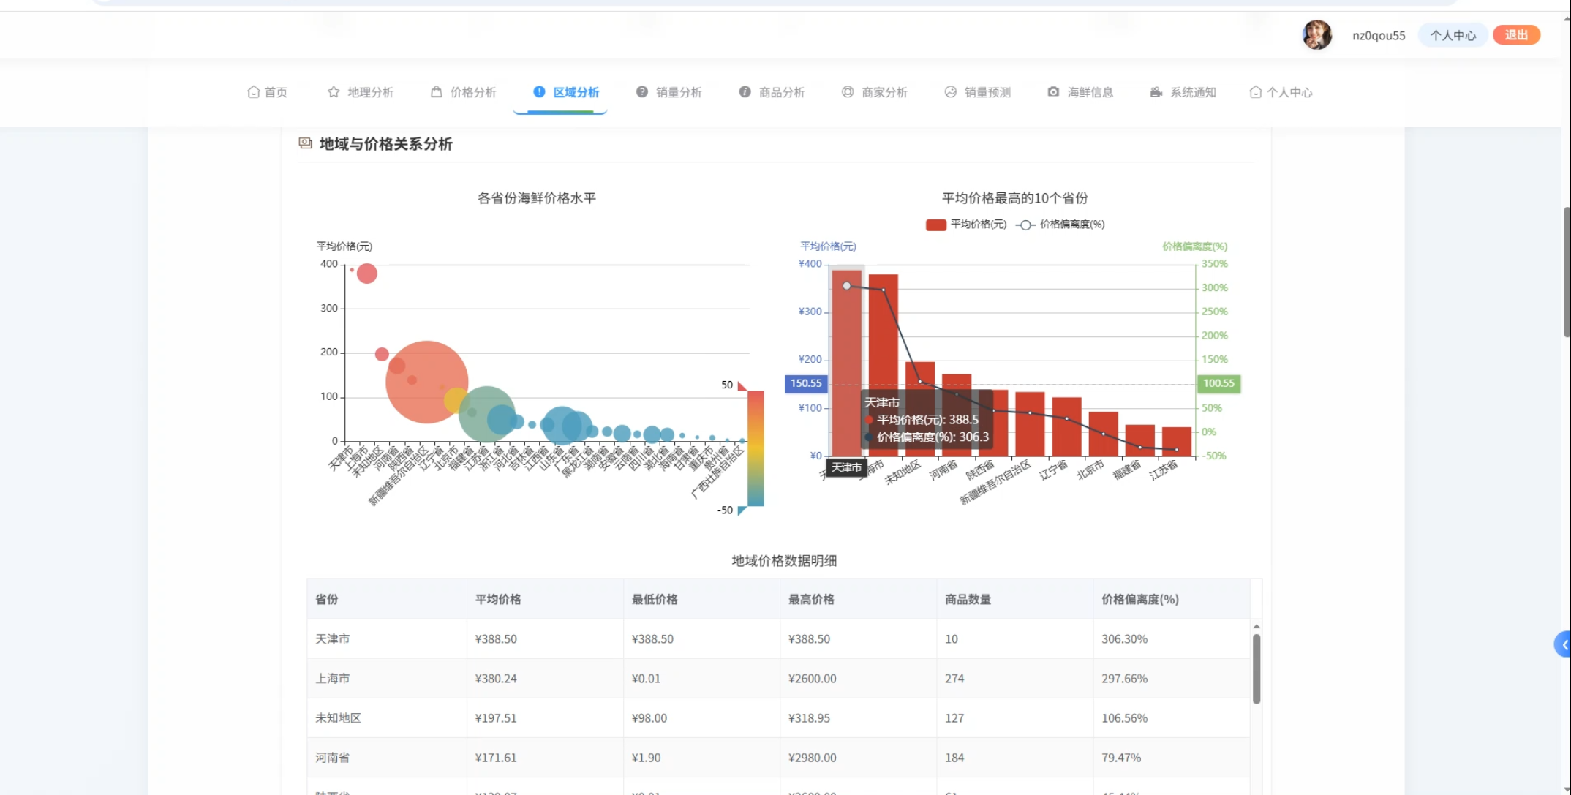Click the orange 退出 logout button
Image resolution: width=1571 pixels, height=795 pixels.
1516,35
